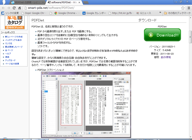Open the ヘルプ link
The image size is (192, 140).
(8, 53)
